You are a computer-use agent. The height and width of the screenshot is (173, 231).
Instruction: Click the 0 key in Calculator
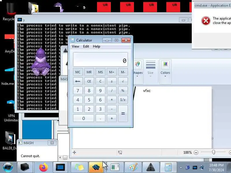[x=83, y=118]
